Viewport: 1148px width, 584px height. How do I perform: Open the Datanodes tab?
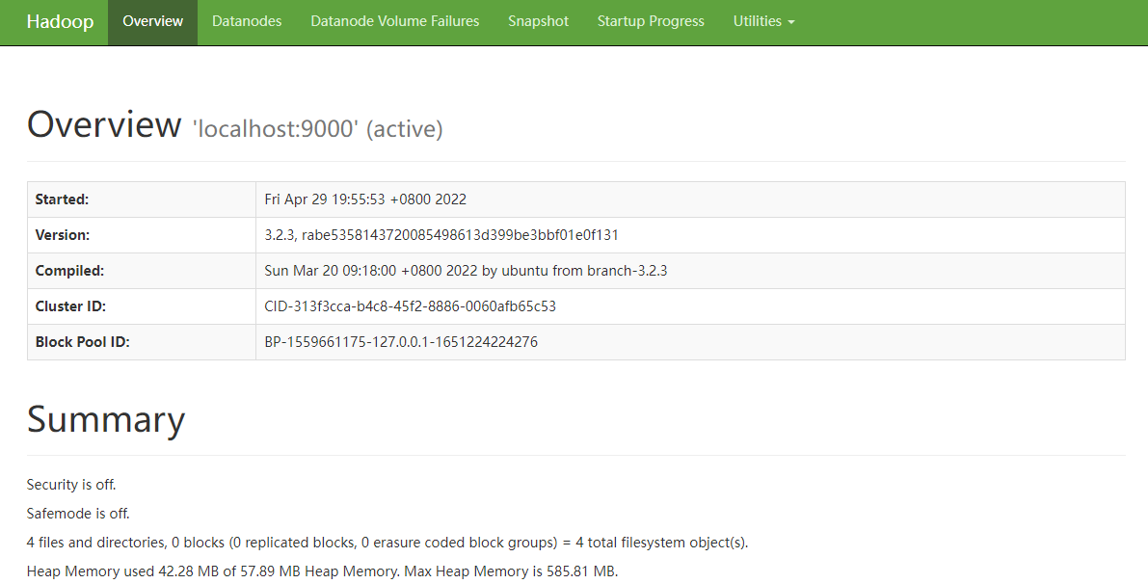tap(247, 21)
